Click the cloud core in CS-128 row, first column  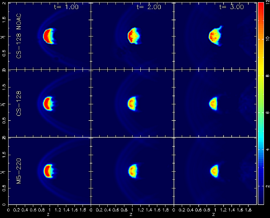pos(49,104)
